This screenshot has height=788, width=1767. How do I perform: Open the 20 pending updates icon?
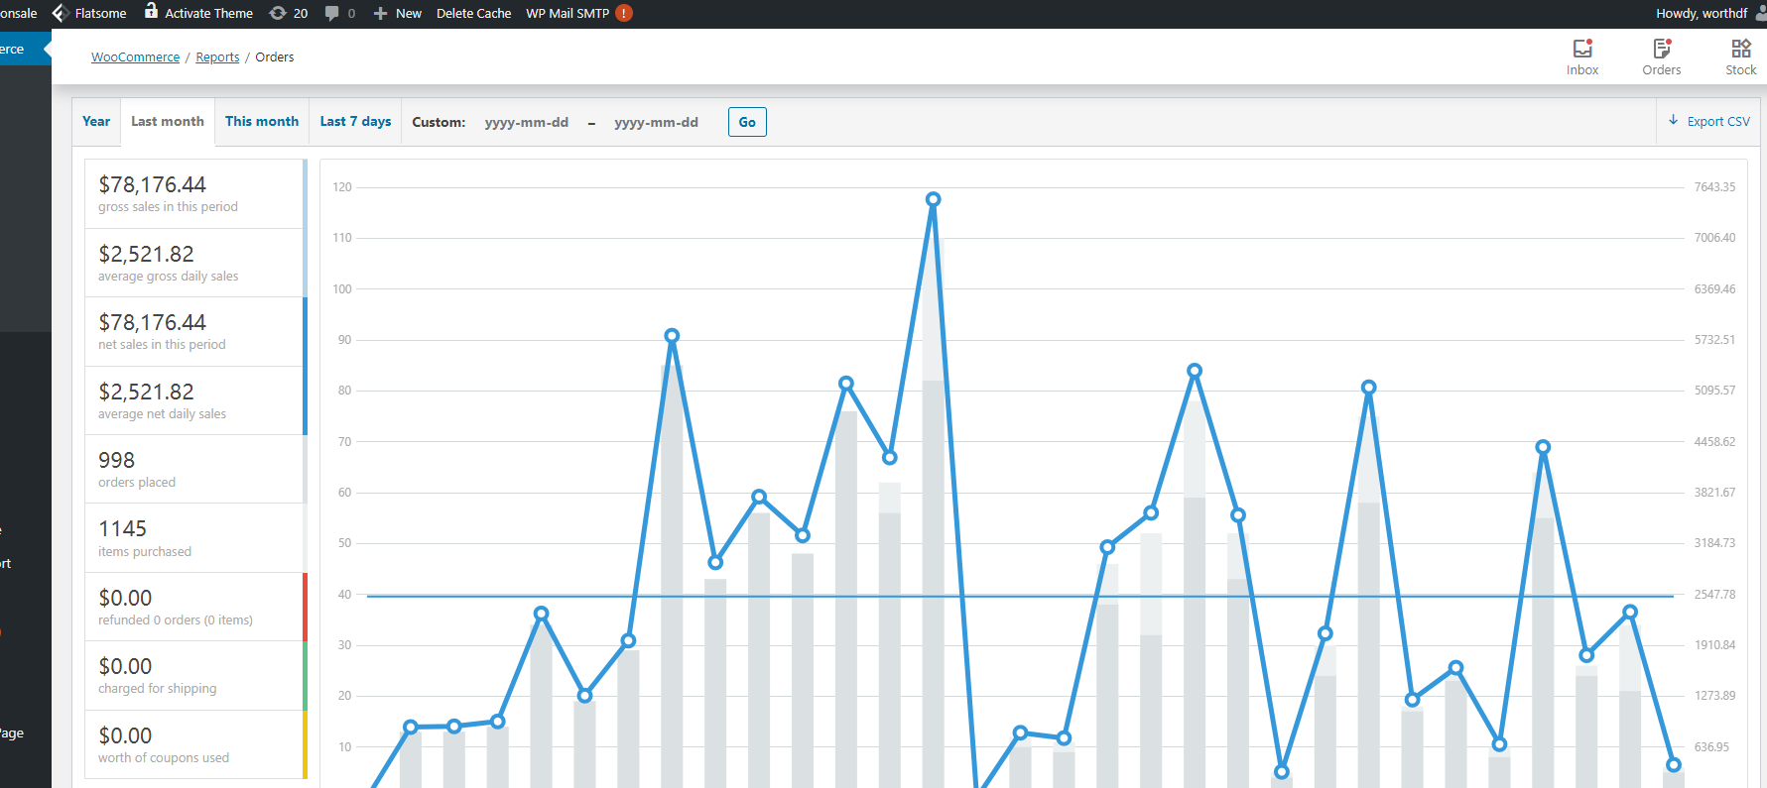click(x=278, y=13)
